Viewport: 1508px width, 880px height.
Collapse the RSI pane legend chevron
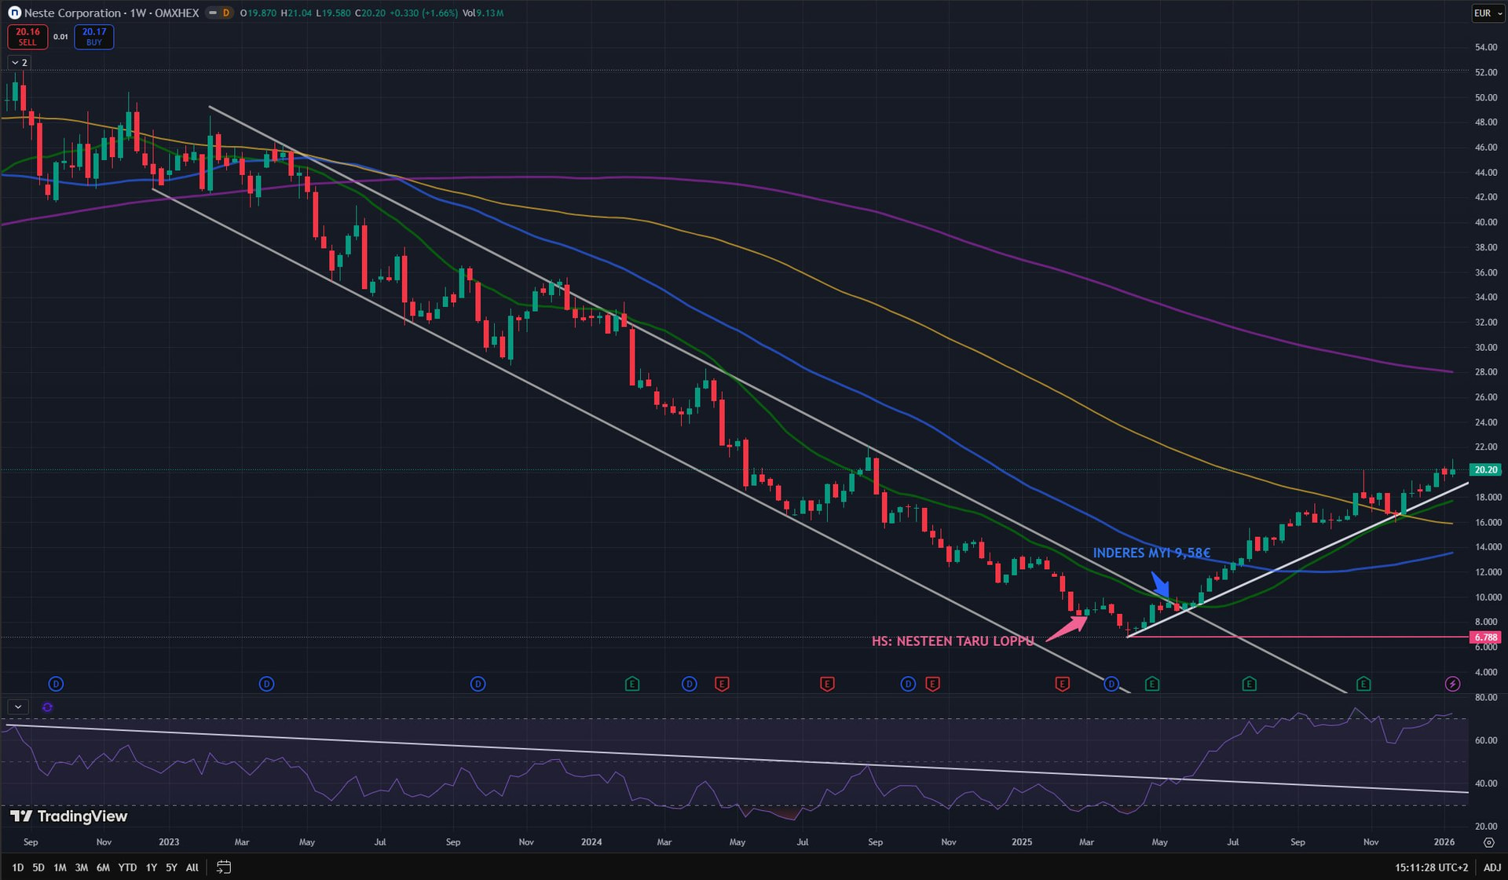coord(18,707)
